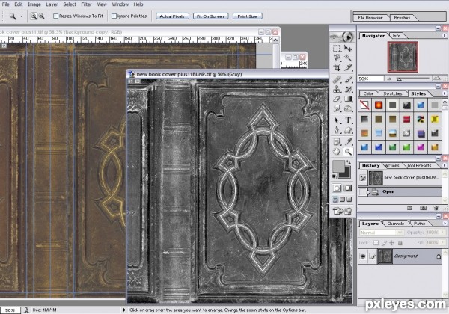449x314 pixels.
Task: Swap foreground and background colors
Action: [349, 162]
